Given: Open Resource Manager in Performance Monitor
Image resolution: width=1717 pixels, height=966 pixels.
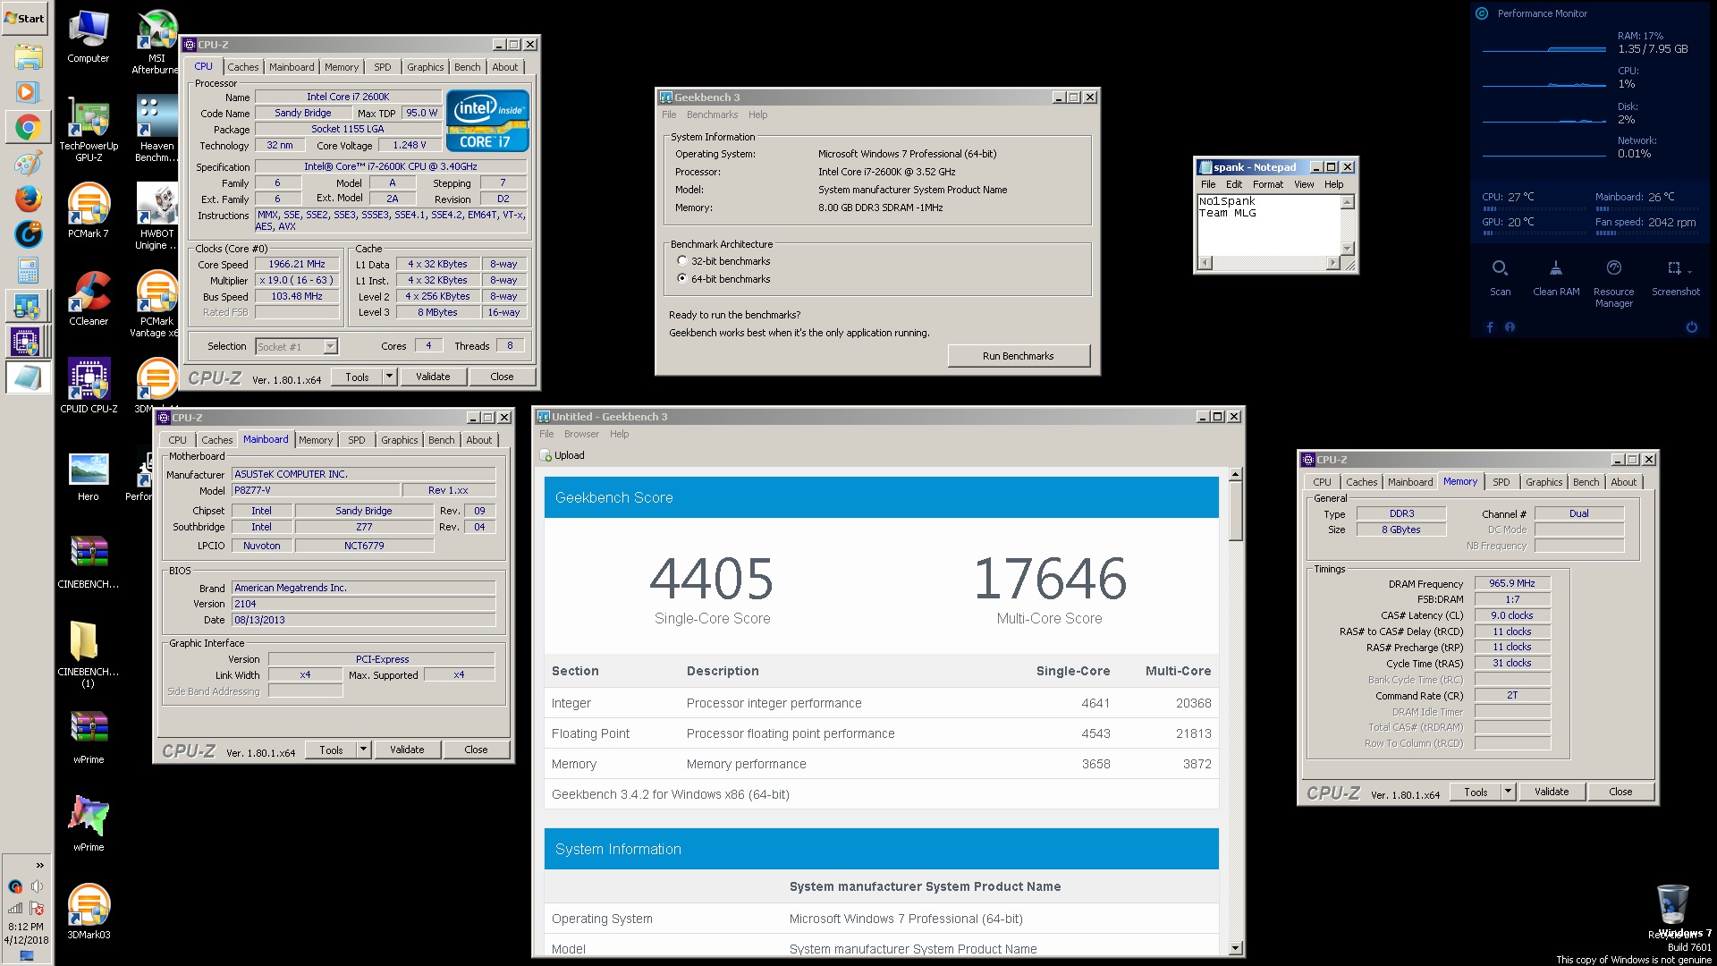Looking at the screenshot, I should (1613, 284).
